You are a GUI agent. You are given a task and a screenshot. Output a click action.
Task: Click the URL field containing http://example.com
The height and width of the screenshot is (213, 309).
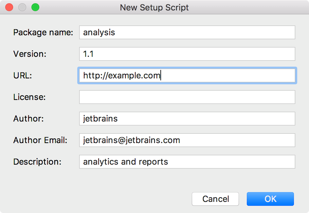pyautogui.click(x=187, y=75)
